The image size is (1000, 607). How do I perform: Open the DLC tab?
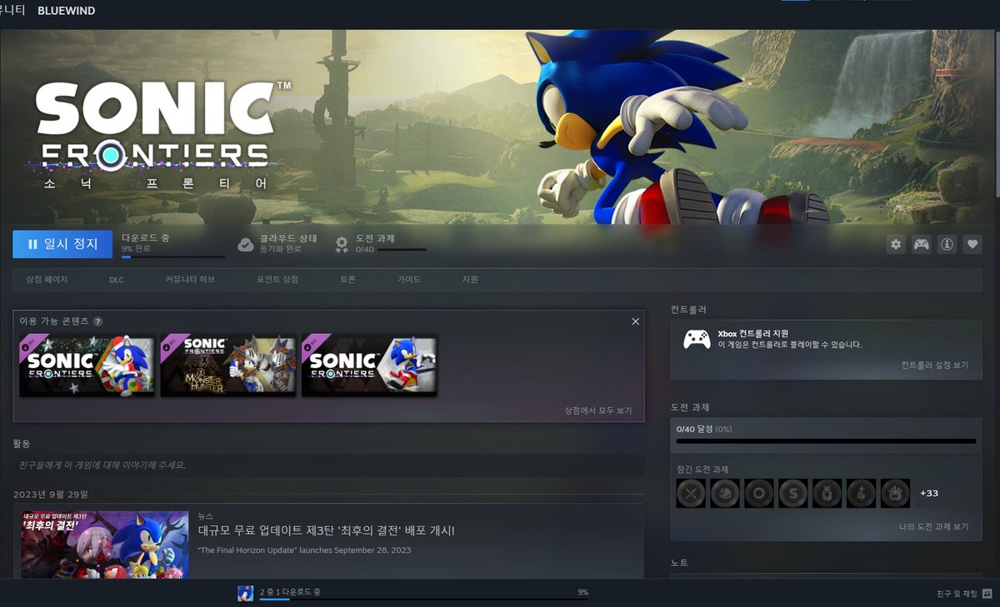tap(117, 280)
